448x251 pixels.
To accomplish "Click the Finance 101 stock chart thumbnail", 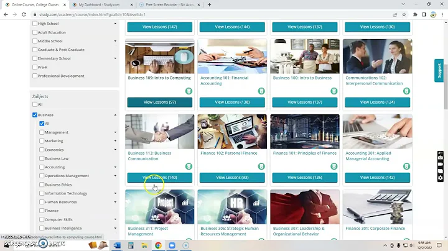I will (x=305, y=132).
